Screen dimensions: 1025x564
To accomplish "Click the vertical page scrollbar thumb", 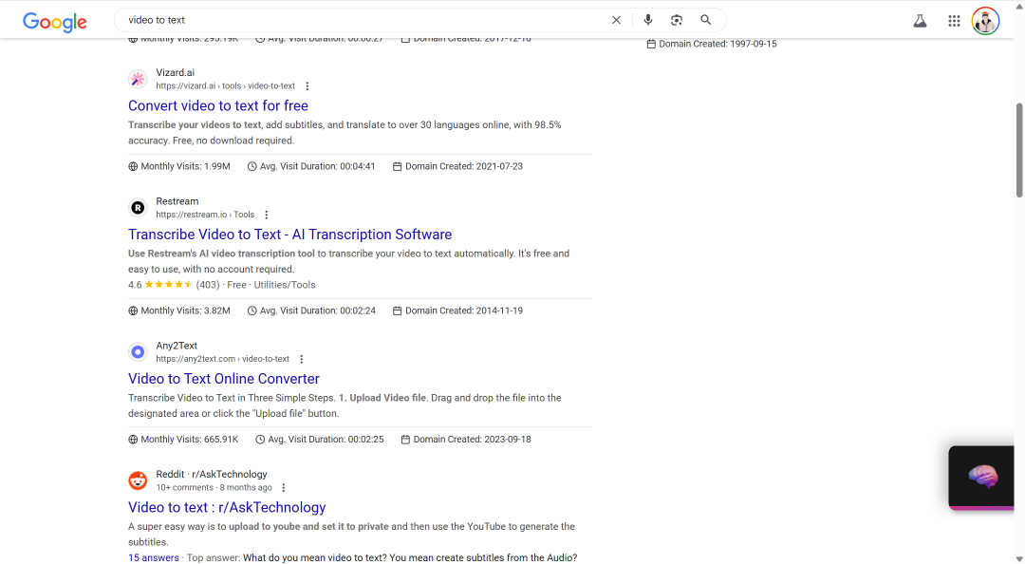I will [x=1019, y=150].
